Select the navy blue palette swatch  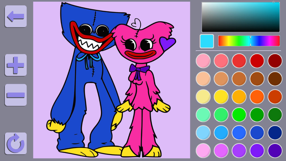click(275, 132)
